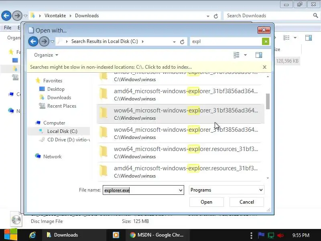Click the Open button
Image resolution: width=321 pixels, height=241 pixels.
coord(206,202)
